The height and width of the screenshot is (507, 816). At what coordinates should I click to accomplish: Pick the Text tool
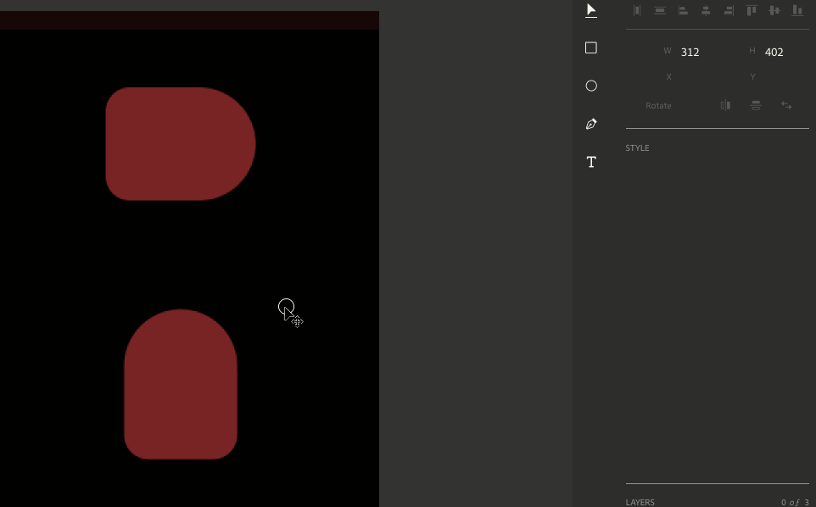click(591, 162)
